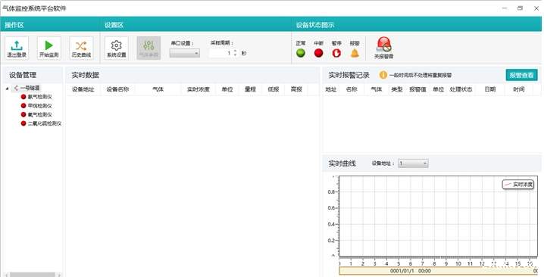Click the 实时浓度 column header
Viewport: 544px width, 277px height.
[198, 89]
